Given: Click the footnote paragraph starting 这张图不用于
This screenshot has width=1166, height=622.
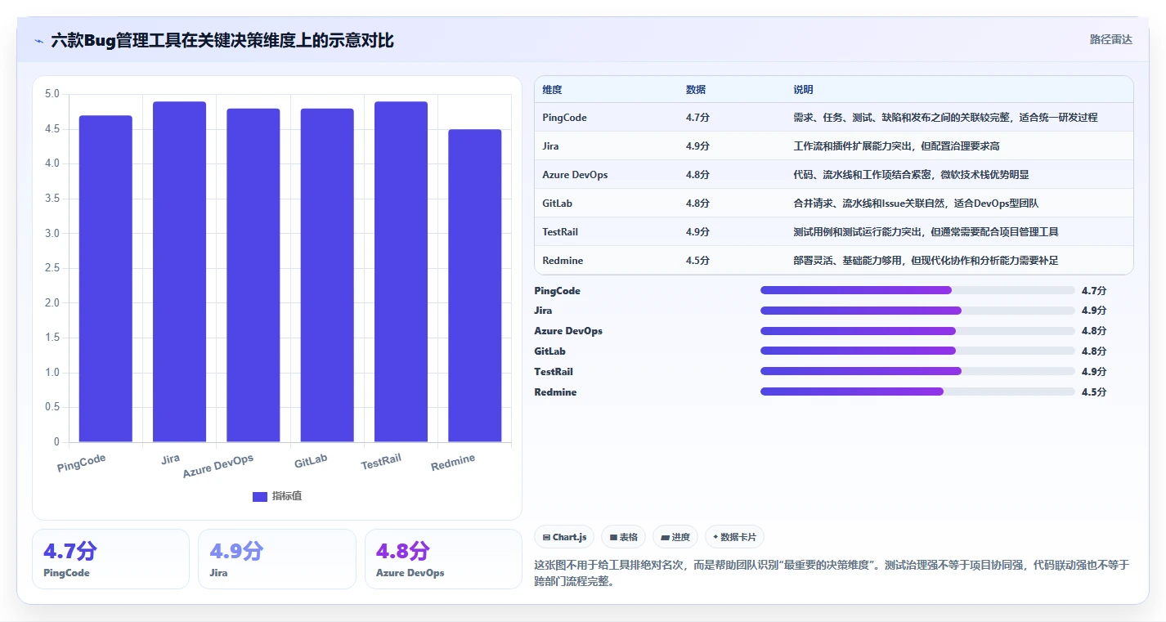Looking at the screenshot, I should pos(832,573).
